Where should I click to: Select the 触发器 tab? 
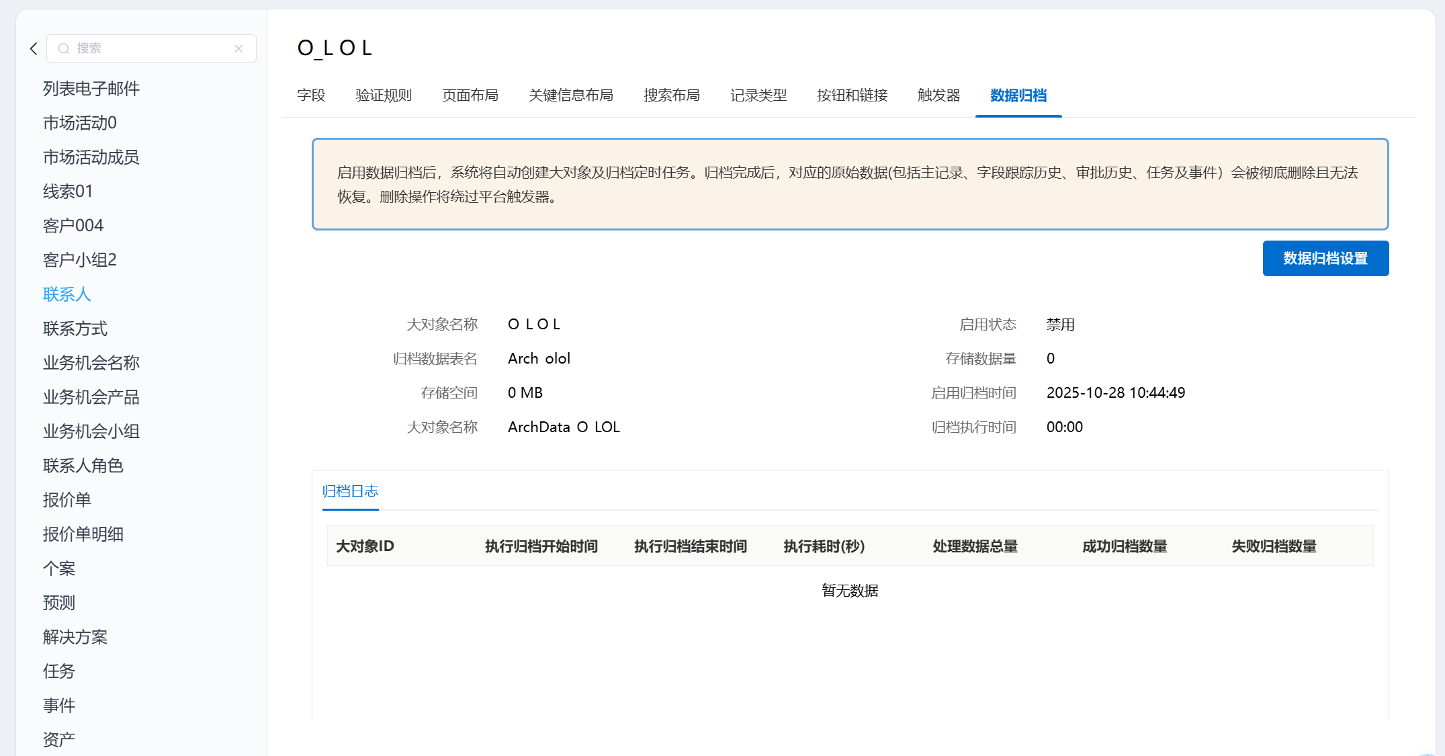(938, 95)
